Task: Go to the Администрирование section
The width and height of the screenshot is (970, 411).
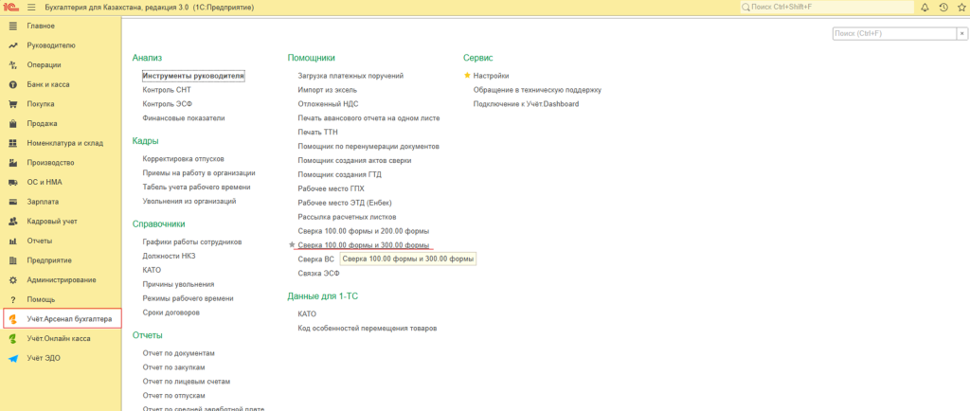Action: 61,279
